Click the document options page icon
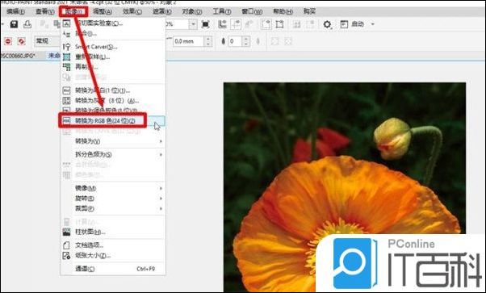Screen dimensions: 486x293 [67, 245]
